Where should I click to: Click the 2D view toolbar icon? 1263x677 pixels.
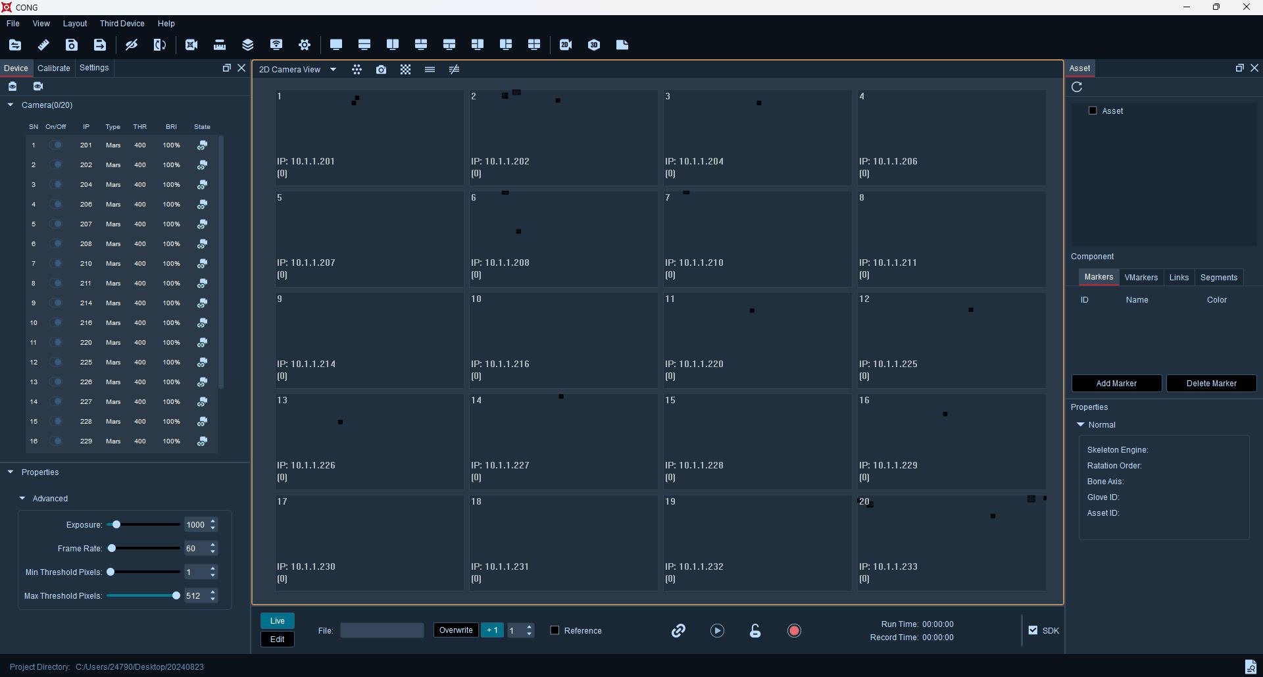566,45
